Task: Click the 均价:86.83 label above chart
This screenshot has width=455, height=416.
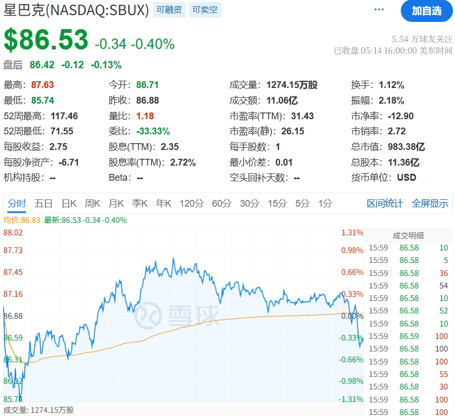Action: 22,220
